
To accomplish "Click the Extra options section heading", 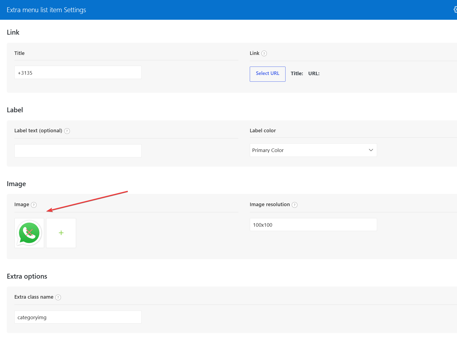I will pyautogui.click(x=27, y=276).
